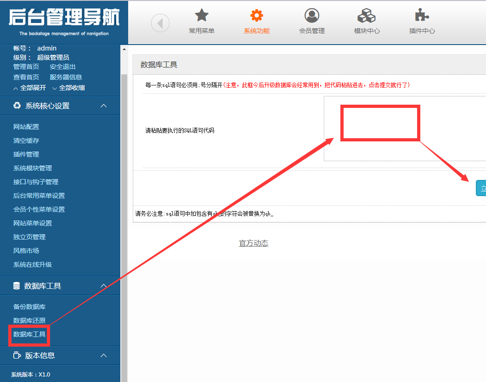Click the recycle icon beside 系统核心设置
Screen dimensions: 486x382
(17, 106)
